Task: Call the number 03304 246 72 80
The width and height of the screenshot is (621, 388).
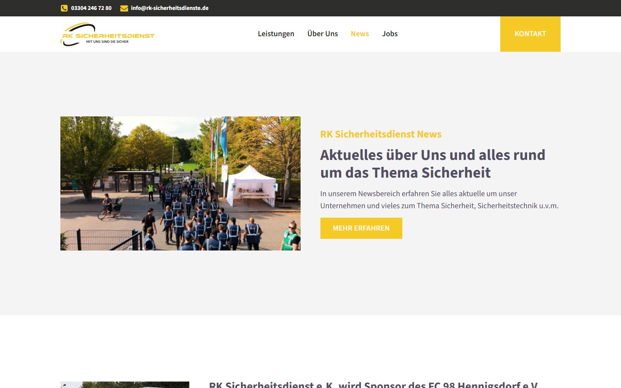Action: 91,8
